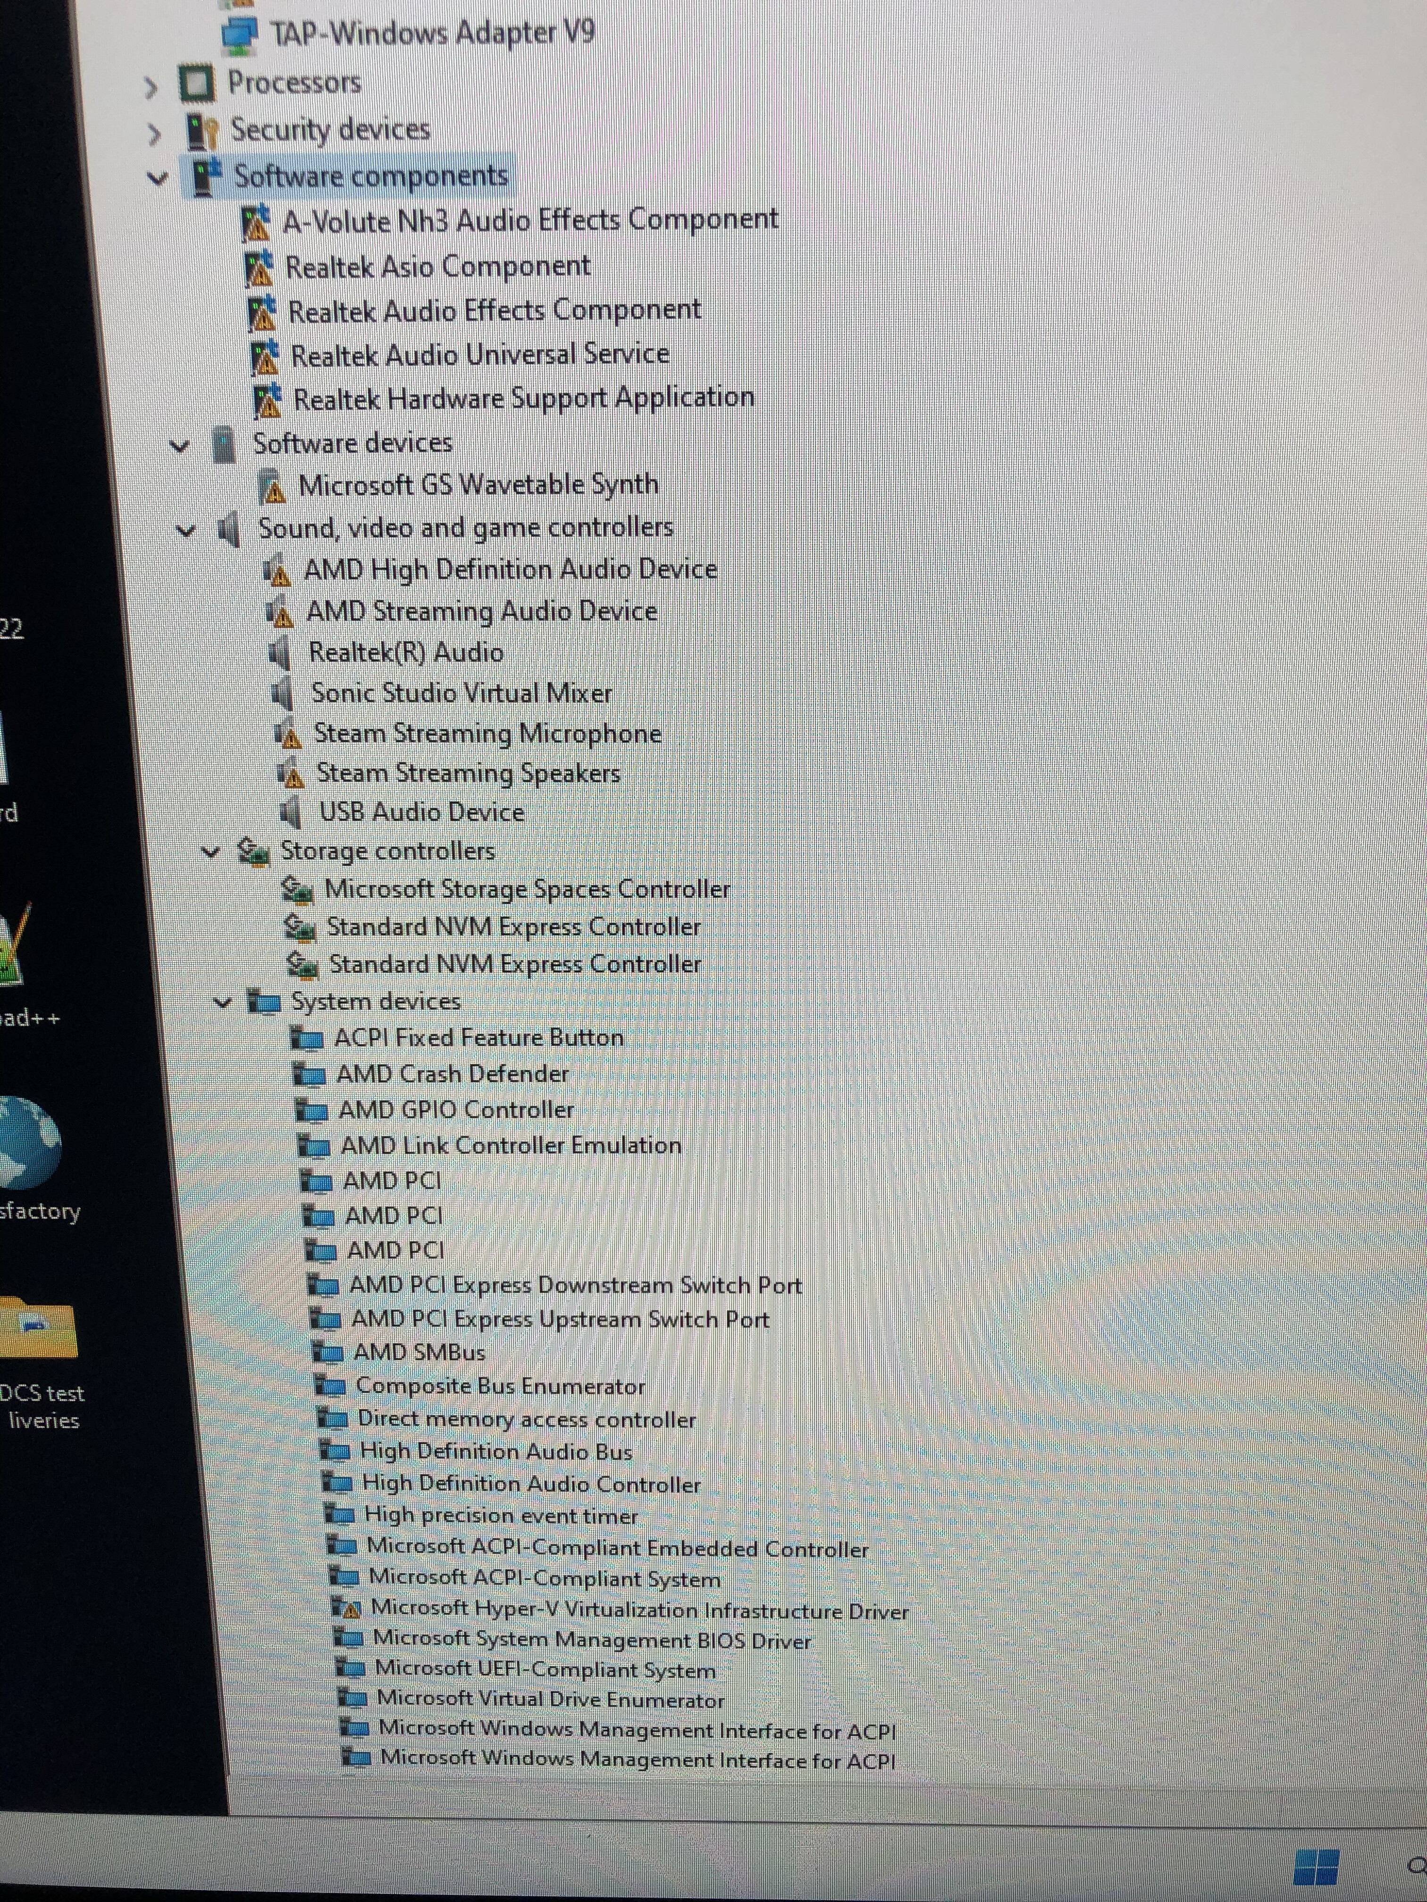The image size is (1427, 1902).
Task: Select AMD Link Controller Emulation
Action: pyautogui.click(x=512, y=1146)
